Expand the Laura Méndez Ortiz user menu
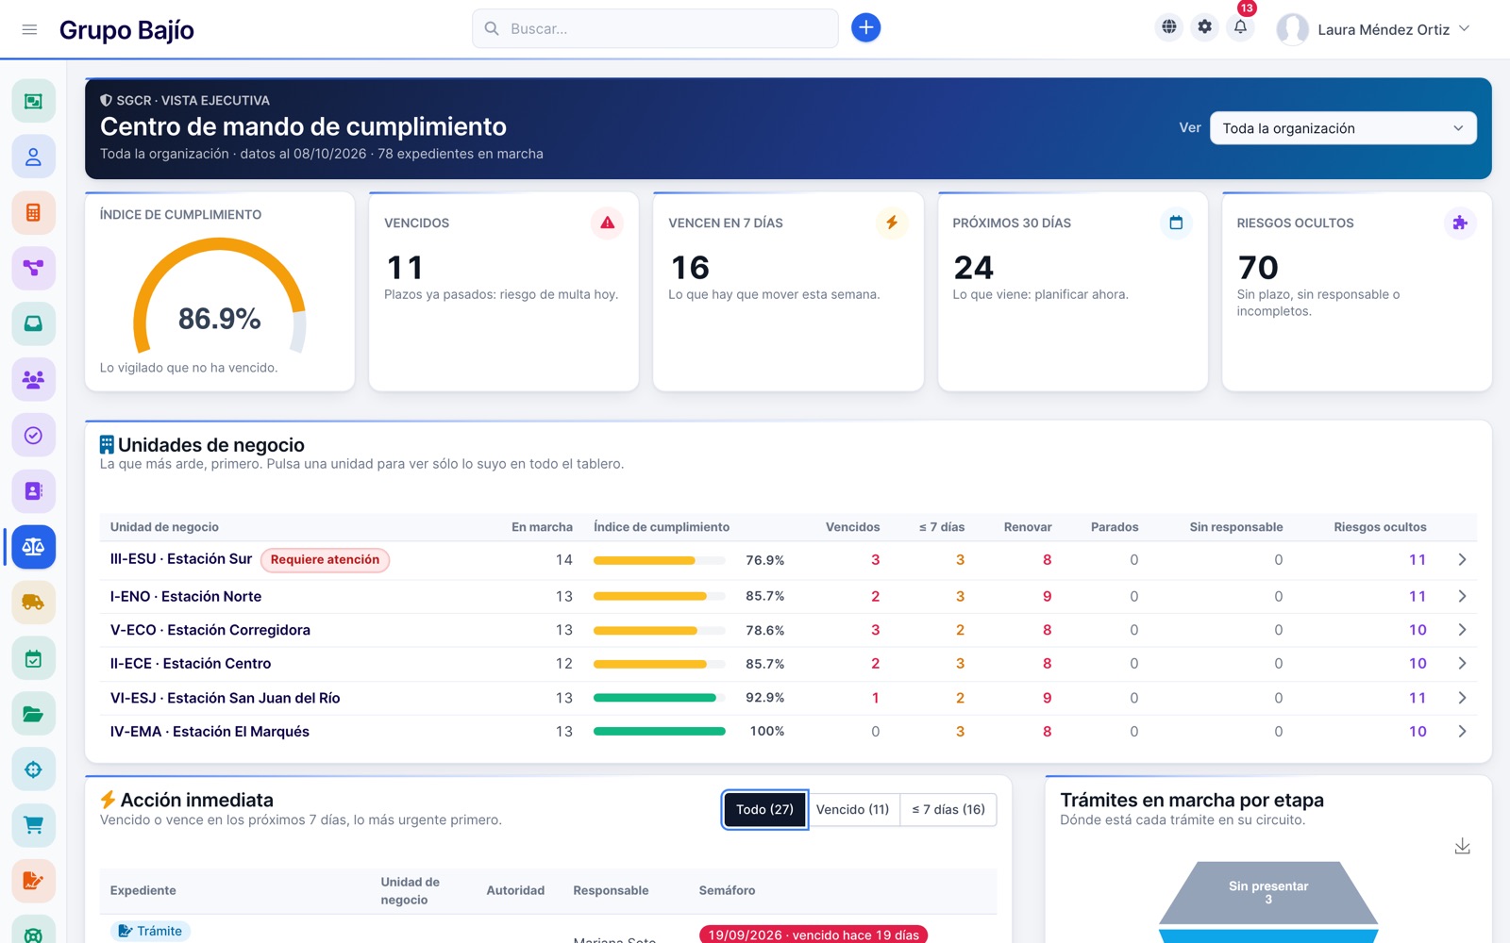The height and width of the screenshot is (943, 1510). point(1374,29)
